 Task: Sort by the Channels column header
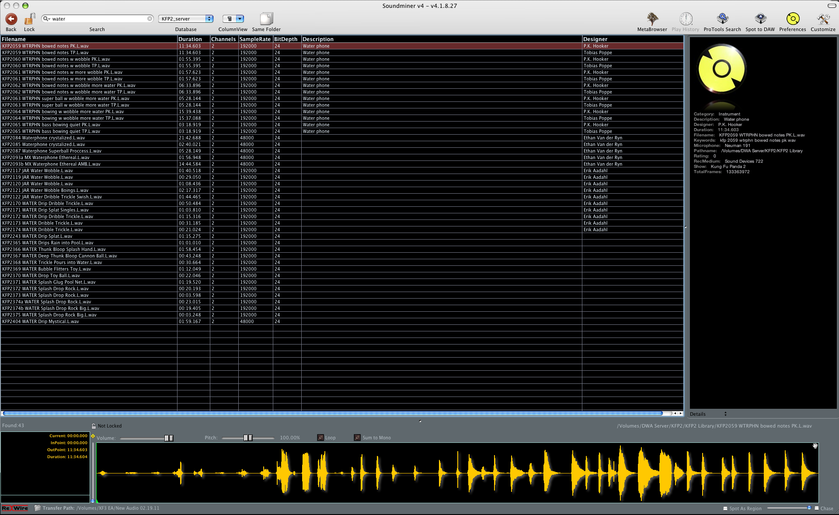tap(224, 39)
